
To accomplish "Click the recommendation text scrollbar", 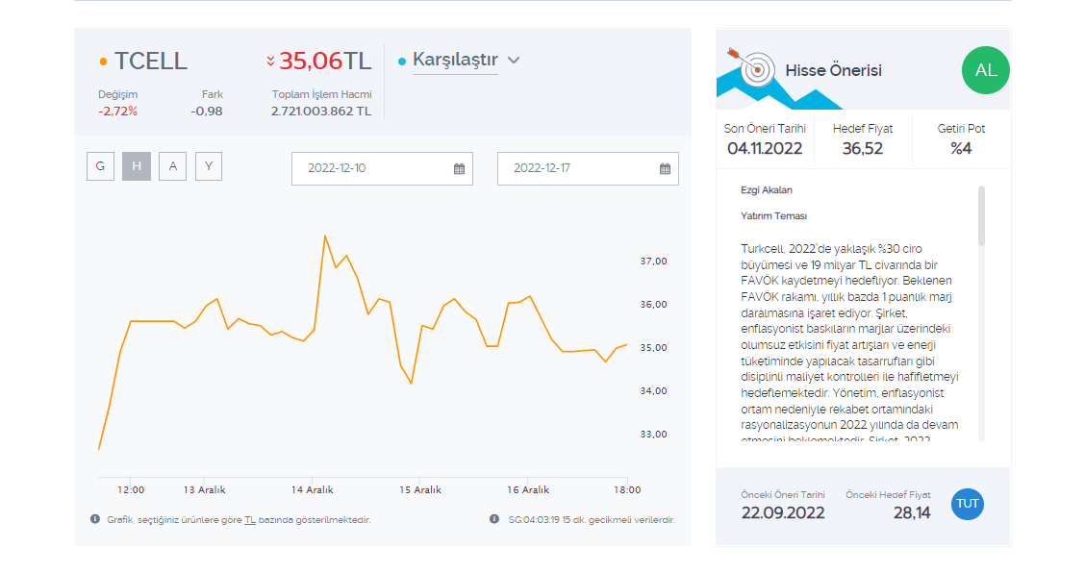I will click(x=981, y=216).
